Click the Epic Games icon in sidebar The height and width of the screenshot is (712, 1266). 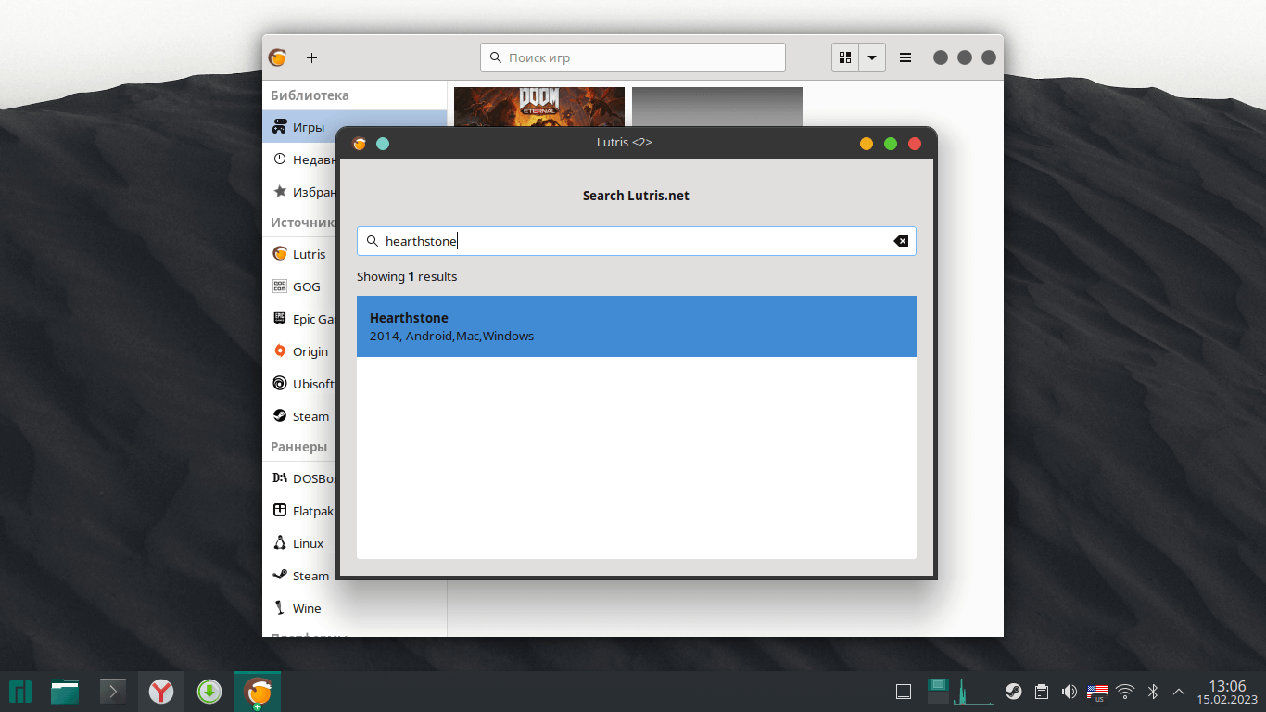(x=279, y=318)
